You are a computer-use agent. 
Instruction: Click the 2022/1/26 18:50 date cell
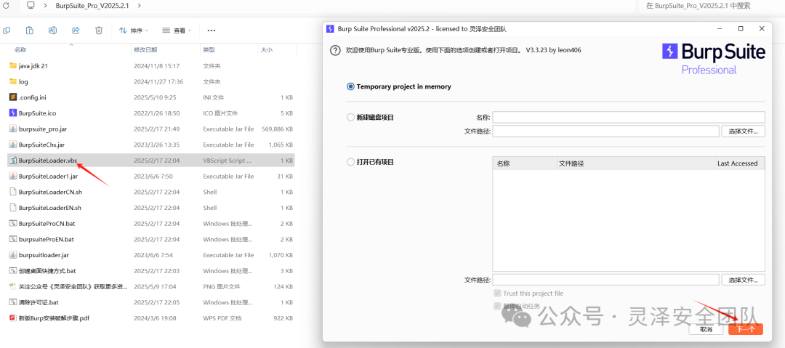click(x=157, y=113)
